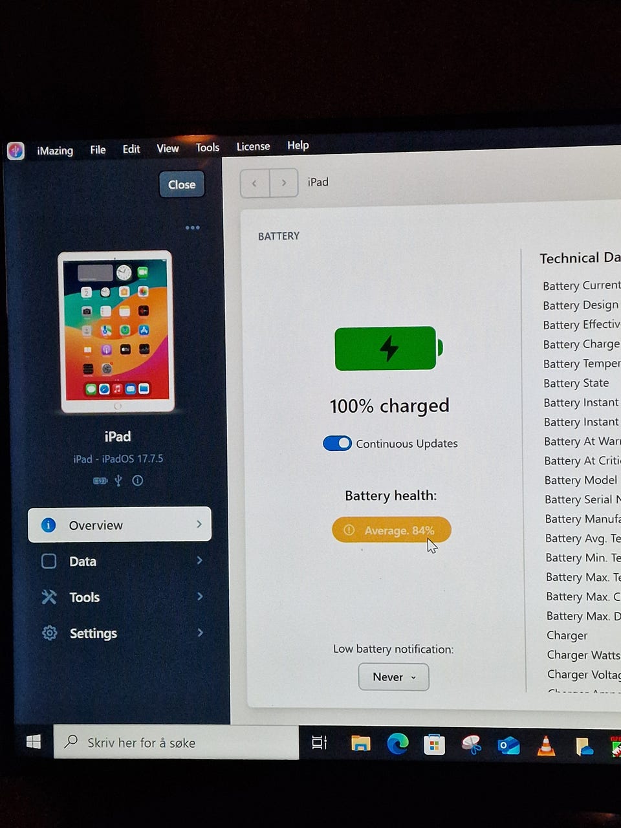Open the View menu

(x=168, y=149)
